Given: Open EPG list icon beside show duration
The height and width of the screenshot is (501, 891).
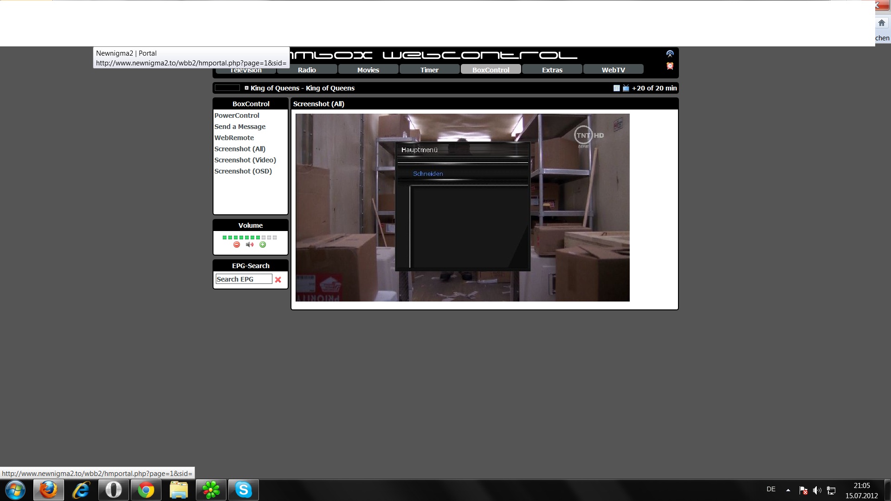Looking at the screenshot, I should click(616, 88).
